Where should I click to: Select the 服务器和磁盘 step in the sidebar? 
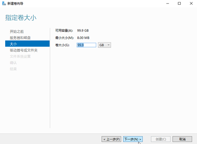(x=20, y=38)
